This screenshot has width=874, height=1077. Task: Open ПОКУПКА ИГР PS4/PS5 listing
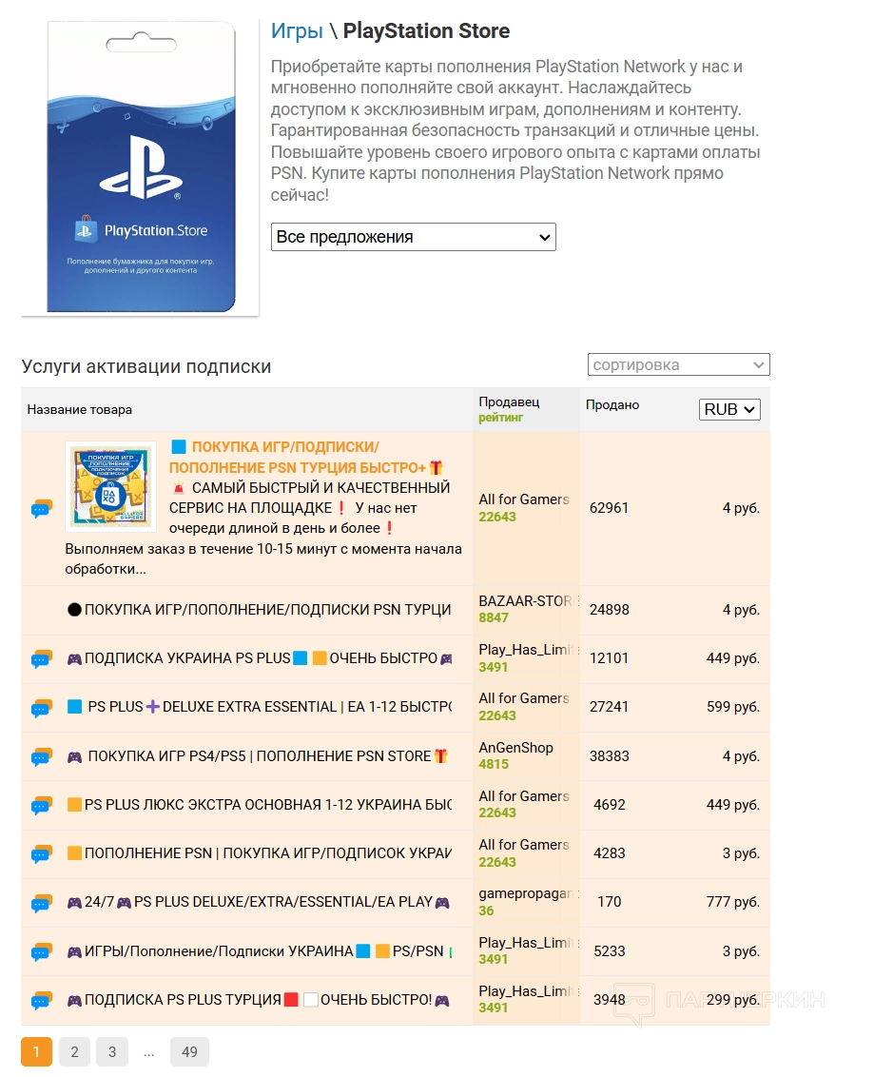coord(258,756)
